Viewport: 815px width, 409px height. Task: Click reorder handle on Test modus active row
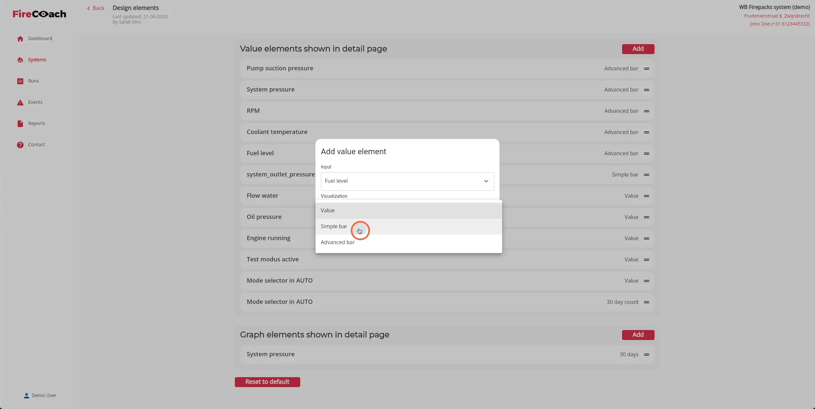point(647,260)
